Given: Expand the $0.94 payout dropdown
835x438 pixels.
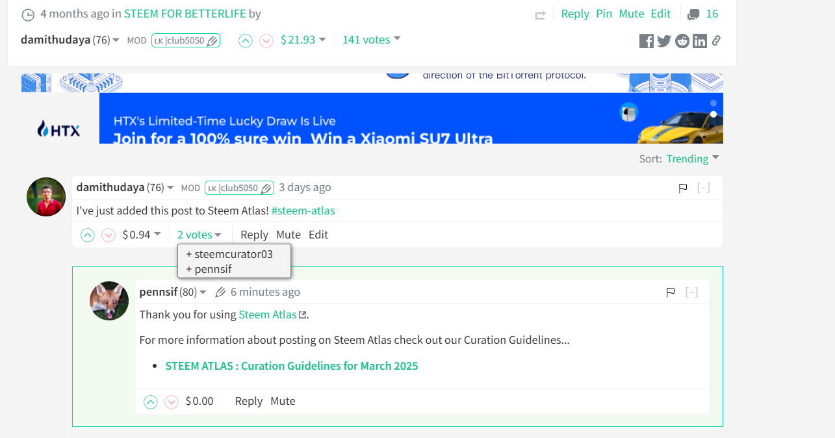Looking at the screenshot, I should click(142, 235).
